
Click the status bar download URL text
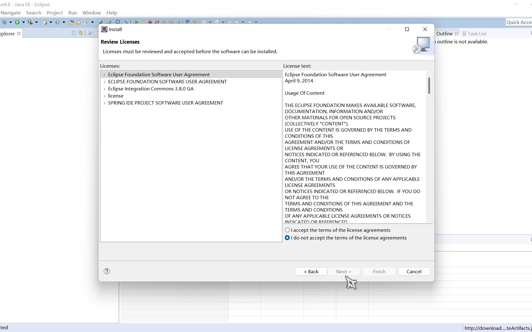pos(498,328)
